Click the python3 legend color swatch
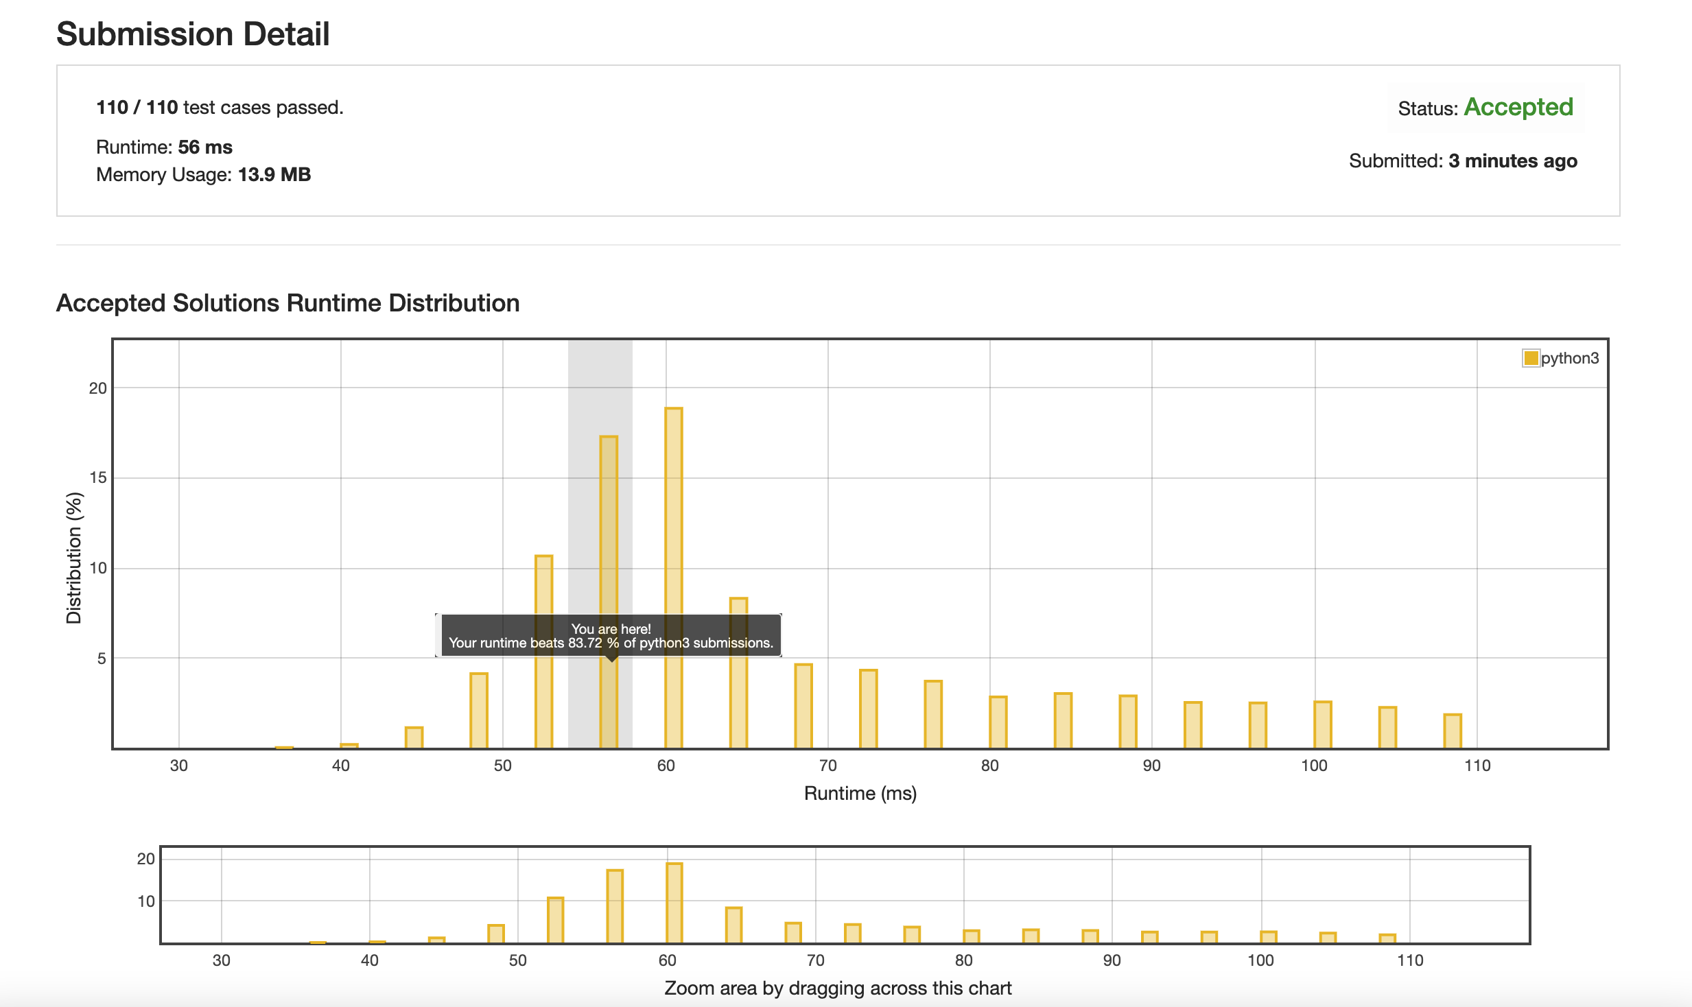Image resolution: width=1692 pixels, height=1007 pixels. [1530, 358]
